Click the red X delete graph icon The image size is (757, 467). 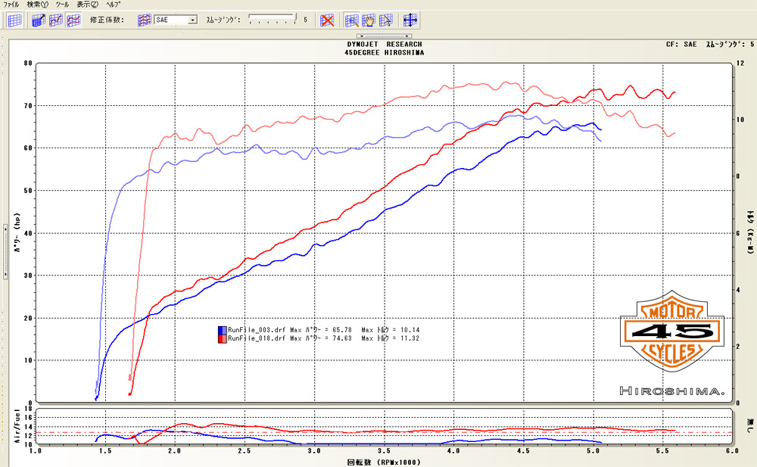[327, 20]
